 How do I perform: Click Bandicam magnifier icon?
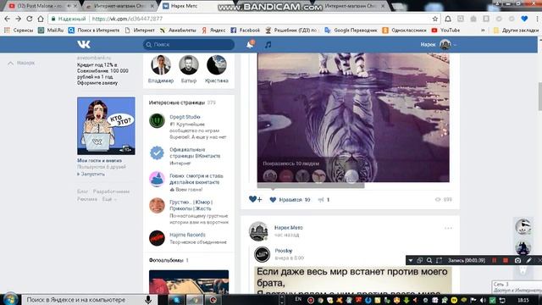(x=429, y=260)
